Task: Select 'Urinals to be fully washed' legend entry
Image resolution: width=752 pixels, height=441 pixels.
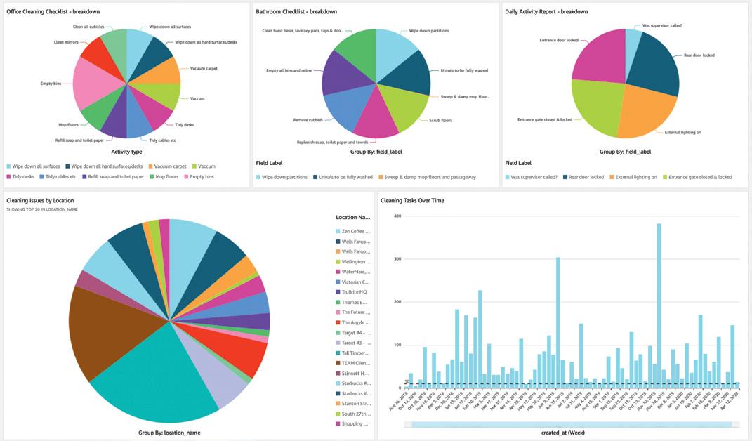Action: pos(343,177)
